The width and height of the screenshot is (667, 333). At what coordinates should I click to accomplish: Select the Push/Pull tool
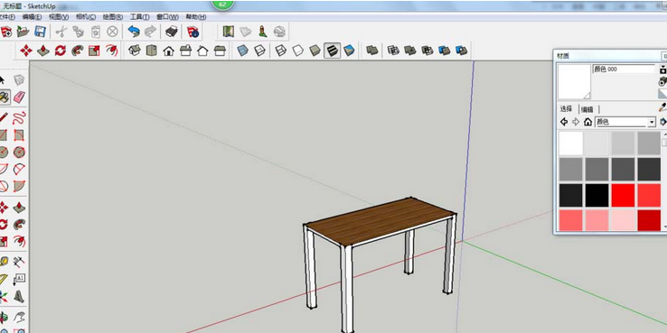[x=43, y=51]
